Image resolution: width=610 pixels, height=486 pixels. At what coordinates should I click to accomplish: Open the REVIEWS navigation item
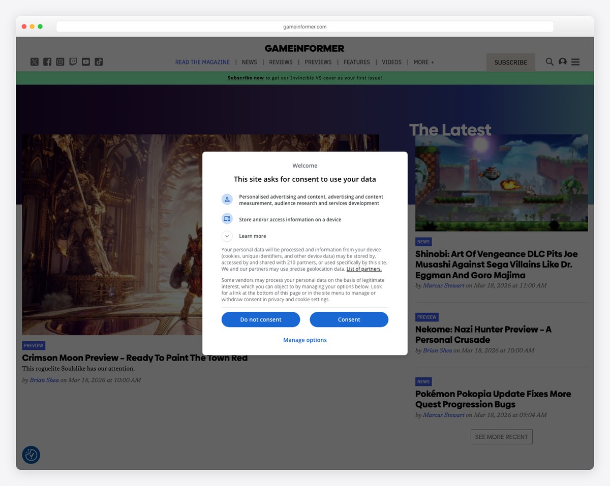[x=281, y=62]
